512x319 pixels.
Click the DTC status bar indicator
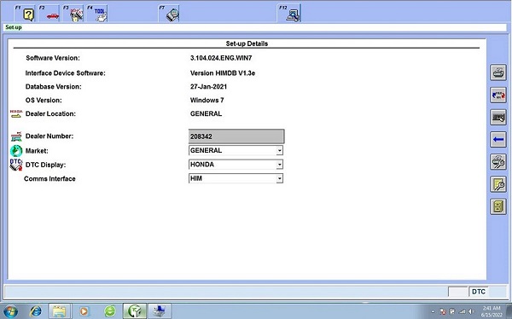(x=479, y=292)
